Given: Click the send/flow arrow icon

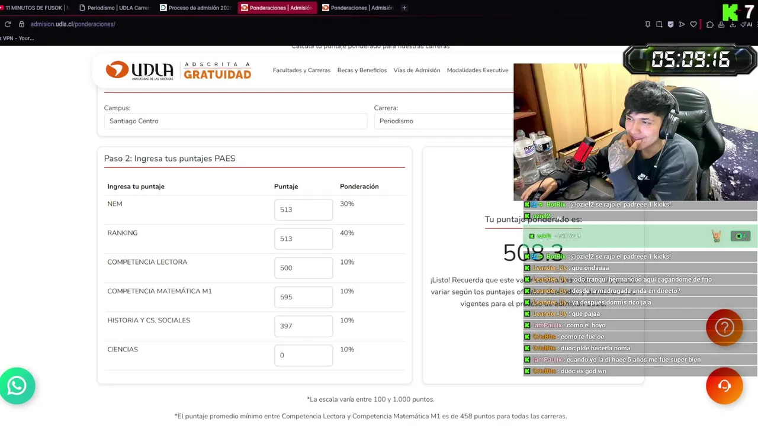Looking at the screenshot, I should [x=682, y=24].
